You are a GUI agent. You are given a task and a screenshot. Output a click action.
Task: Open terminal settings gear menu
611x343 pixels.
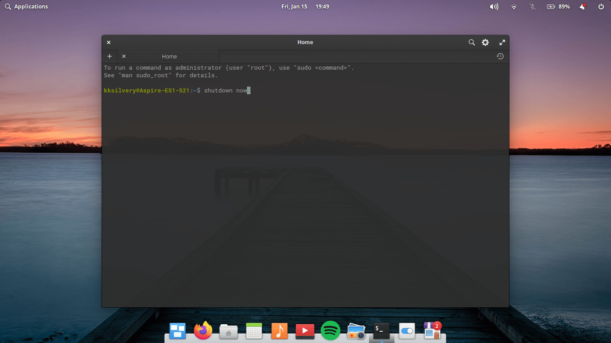(485, 42)
